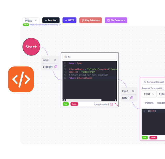The height and width of the screenshot is (159, 165).
Task: Expand the fx code editor fullscreen
Action: [116, 105]
